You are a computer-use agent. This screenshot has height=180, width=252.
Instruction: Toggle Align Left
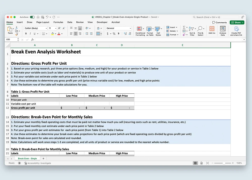click(71, 34)
